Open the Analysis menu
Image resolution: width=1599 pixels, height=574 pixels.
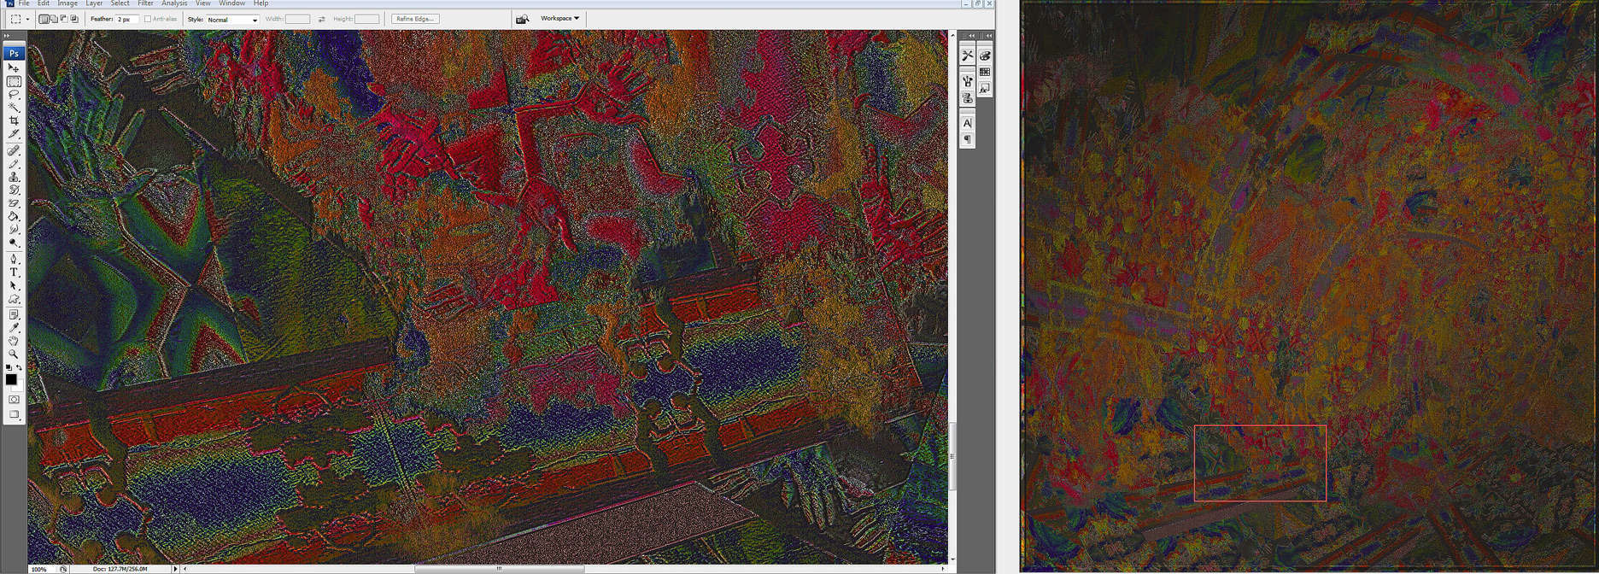(174, 3)
